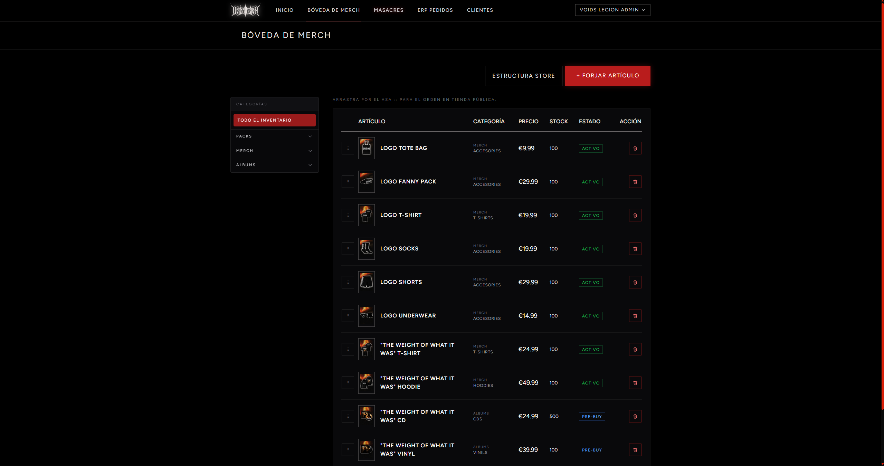
Task: Click the drag handle for Logo Shorts row
Action: [348, 282]
